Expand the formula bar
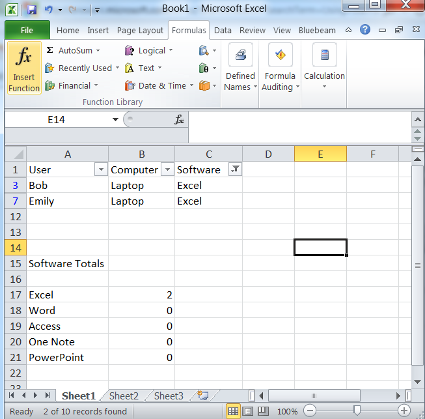Image resolution: width=425 pixels, height=419 pixels. pos(418,119)
